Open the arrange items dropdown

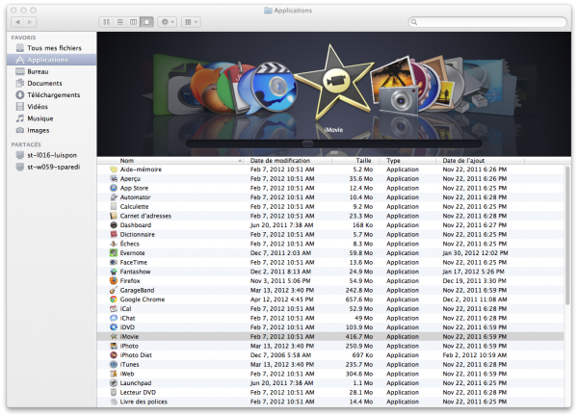point(191,22)
